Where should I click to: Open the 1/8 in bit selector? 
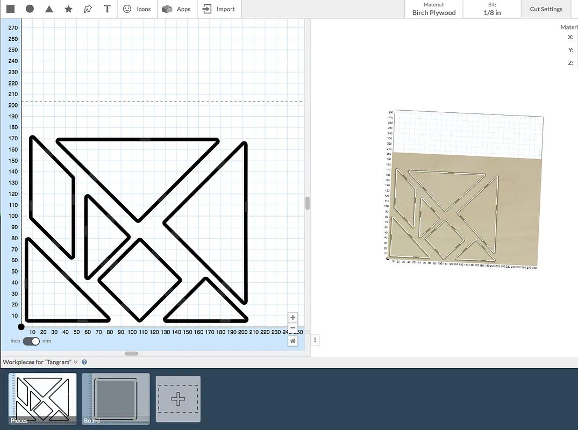(x=492, y=9)
